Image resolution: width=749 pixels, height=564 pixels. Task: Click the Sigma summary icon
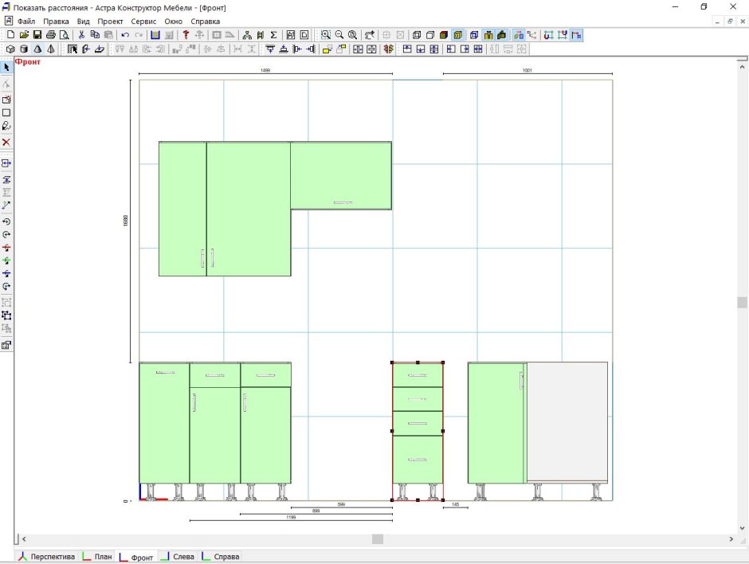pyautogui.click(x=274, y=35)
